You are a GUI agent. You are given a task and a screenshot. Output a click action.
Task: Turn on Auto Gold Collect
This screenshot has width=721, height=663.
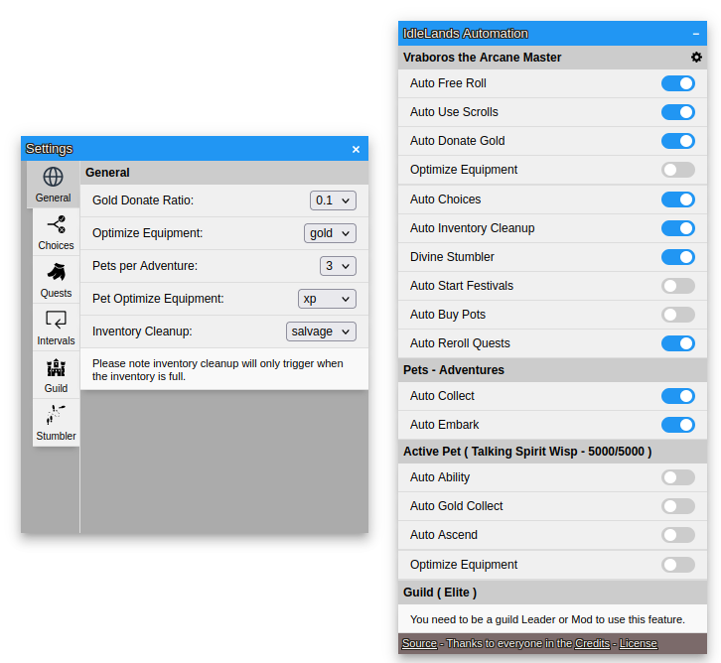click(x=677, y=506)
